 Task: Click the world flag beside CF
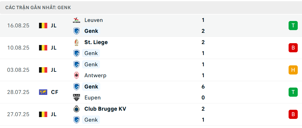pyautogui.click(x=43, y=92)
